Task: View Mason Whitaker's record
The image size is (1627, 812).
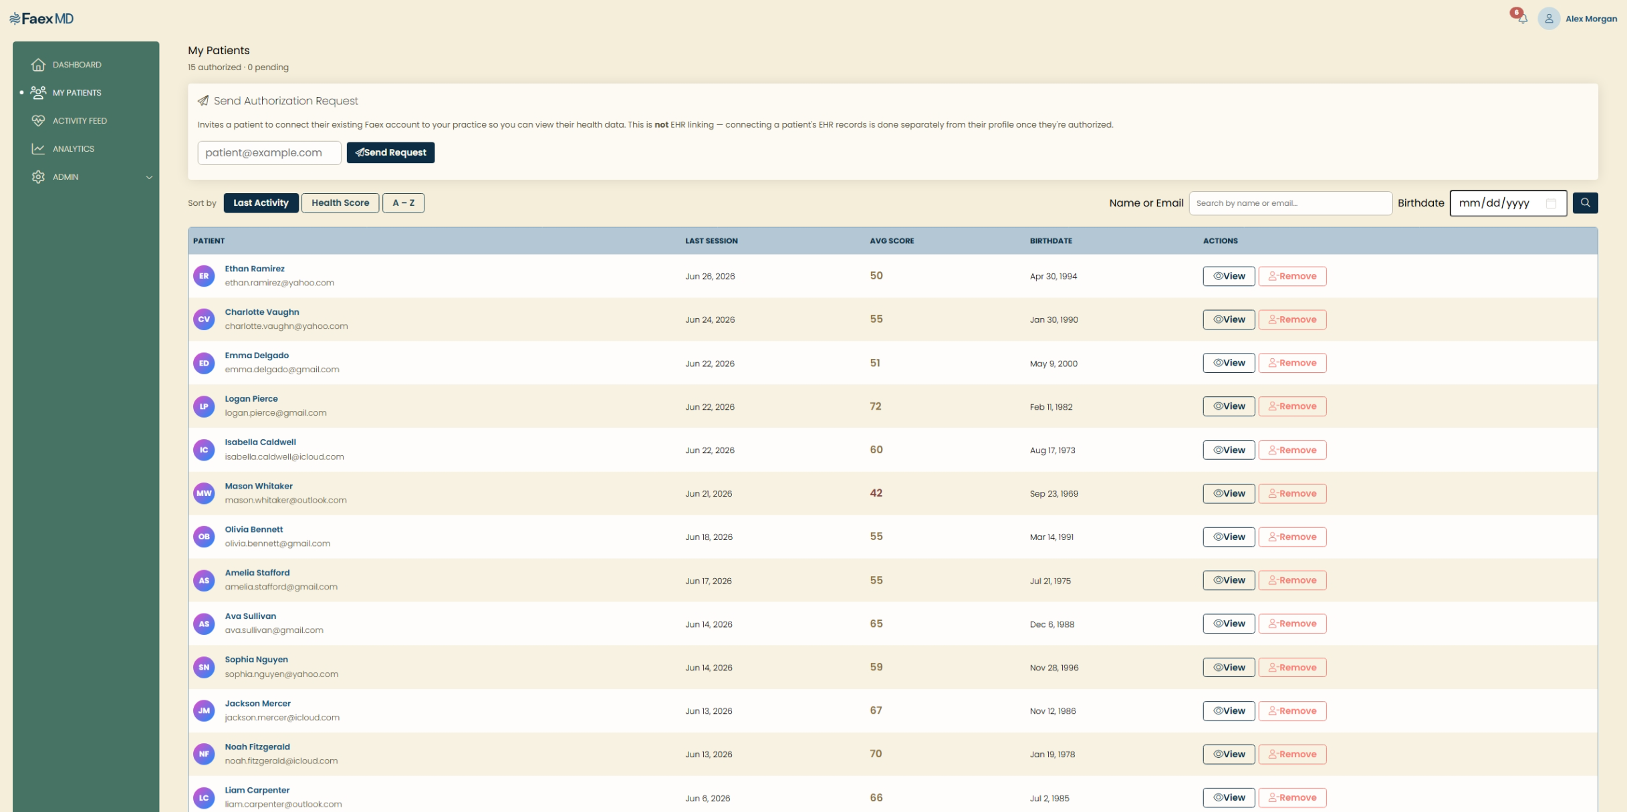Action: (1229, 493)
